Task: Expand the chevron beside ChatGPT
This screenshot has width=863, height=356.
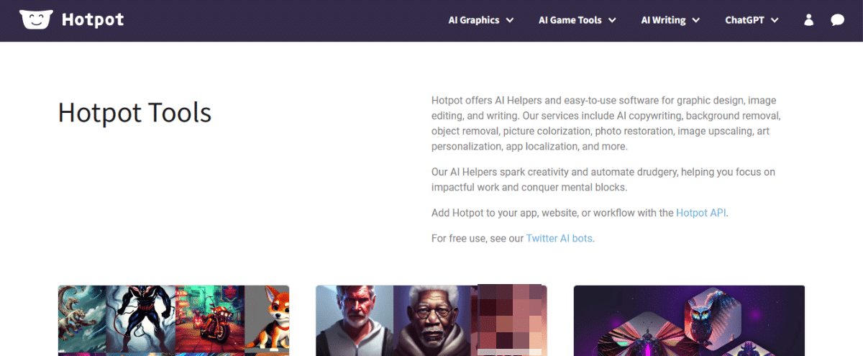Action: [775, 20]
